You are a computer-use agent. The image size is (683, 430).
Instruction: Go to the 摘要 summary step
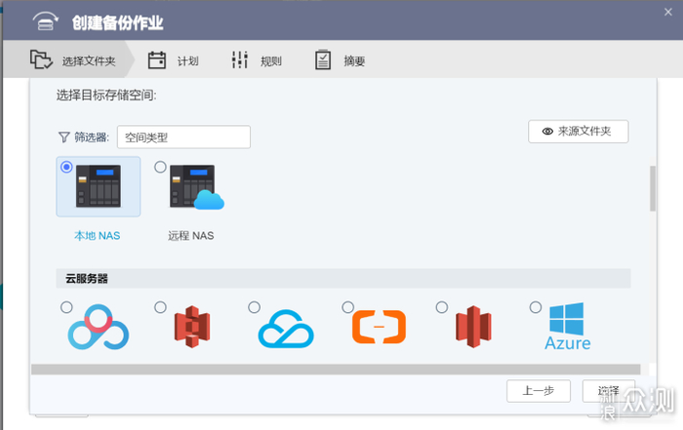pyautogui.click(x=340, y=60)
